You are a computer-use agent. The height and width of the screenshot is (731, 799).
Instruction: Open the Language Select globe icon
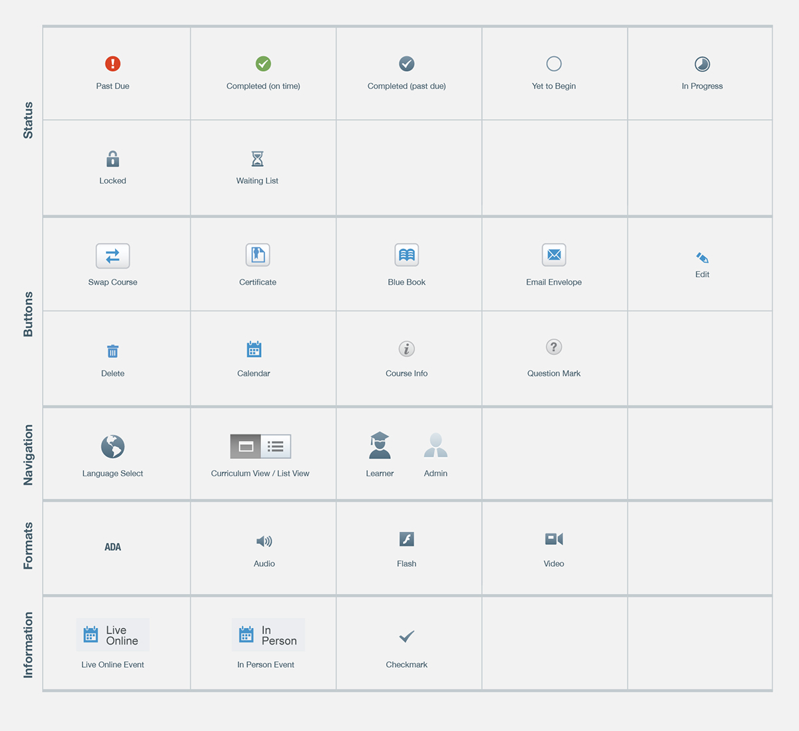pyautogui.click(x=113, y=447)
